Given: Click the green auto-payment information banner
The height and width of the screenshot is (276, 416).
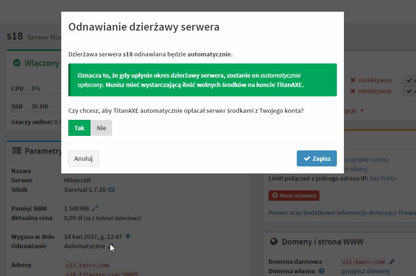Looking at the screenshot, I should [203, 80].
